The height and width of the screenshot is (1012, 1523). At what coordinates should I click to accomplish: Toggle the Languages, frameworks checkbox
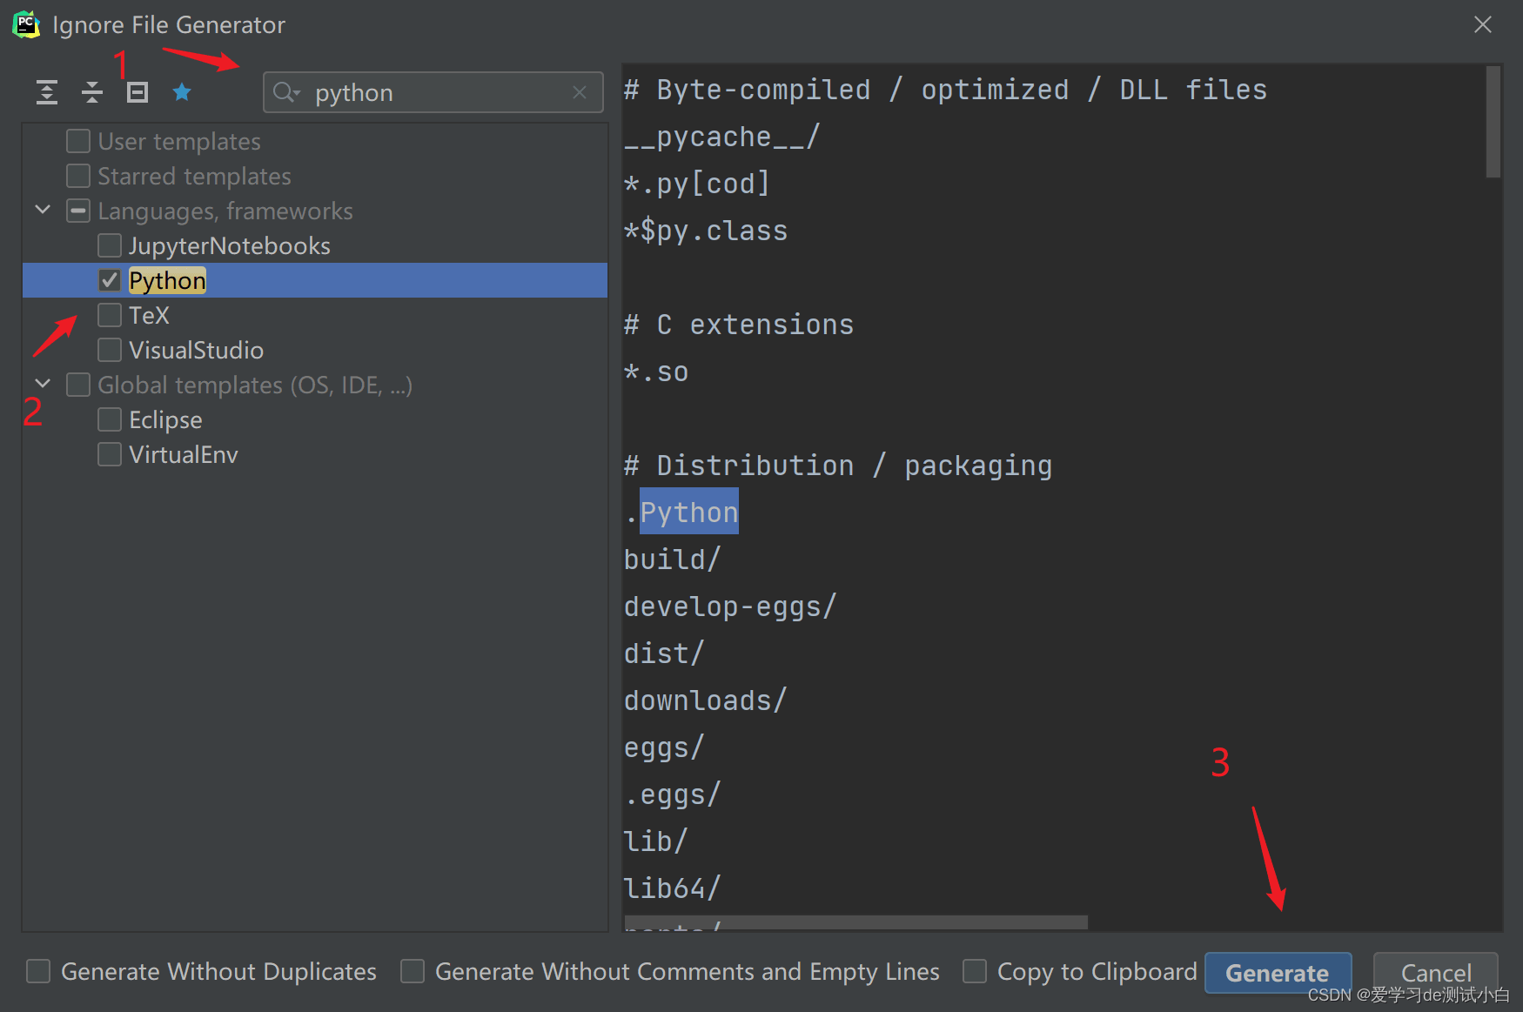78,211
